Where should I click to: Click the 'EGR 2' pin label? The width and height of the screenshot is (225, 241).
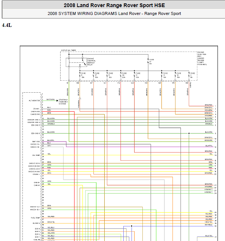(x=37, y=234)
